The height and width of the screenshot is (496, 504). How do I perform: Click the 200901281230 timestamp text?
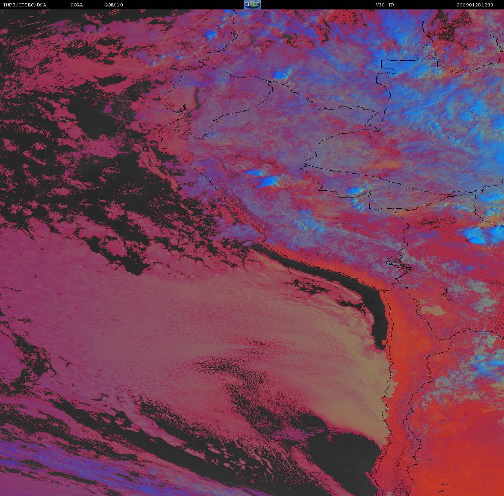point(475,5)
